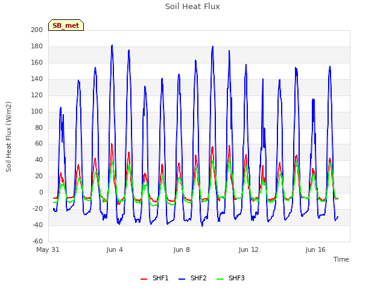This screenshot has width=386, height=290.
Task: Click the 180 y-axis tick label
Action: (37, 46)
